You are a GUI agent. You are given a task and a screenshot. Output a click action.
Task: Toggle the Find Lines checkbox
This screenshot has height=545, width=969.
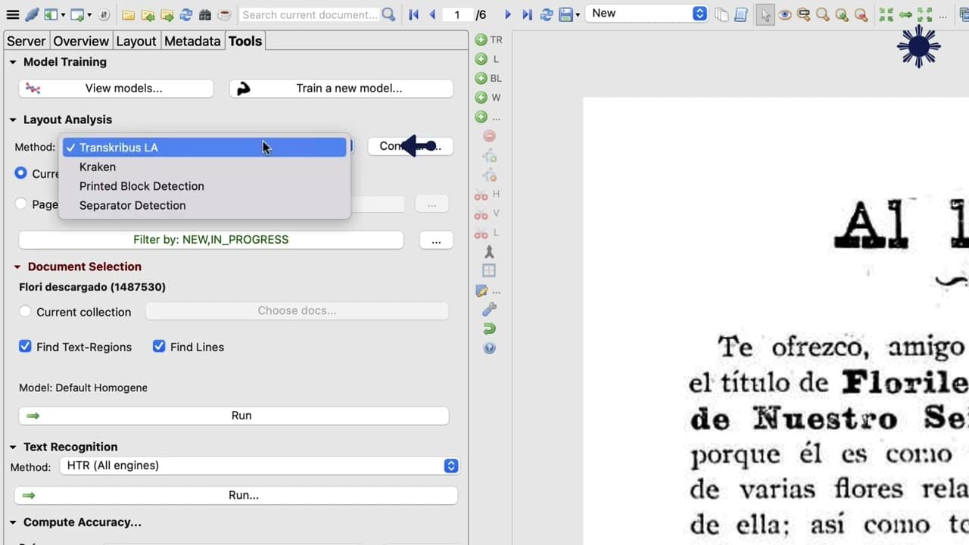159,347
